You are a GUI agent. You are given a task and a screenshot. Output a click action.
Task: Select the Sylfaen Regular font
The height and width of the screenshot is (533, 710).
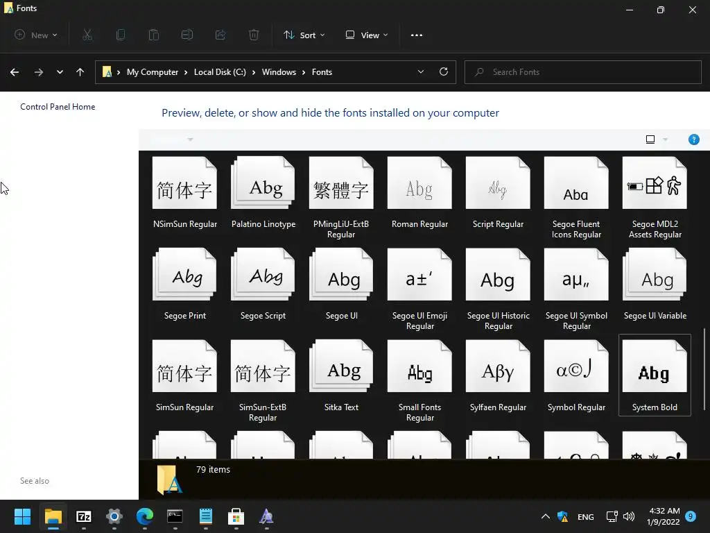(x=498, y=375)
